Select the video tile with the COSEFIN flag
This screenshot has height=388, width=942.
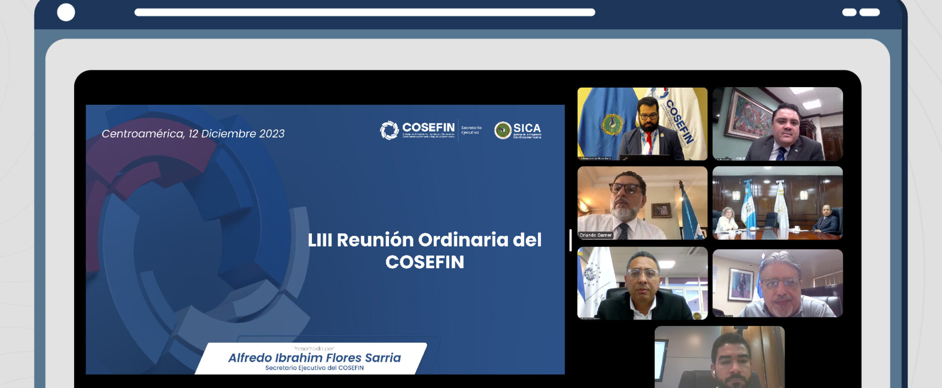(x=642, y=123)
